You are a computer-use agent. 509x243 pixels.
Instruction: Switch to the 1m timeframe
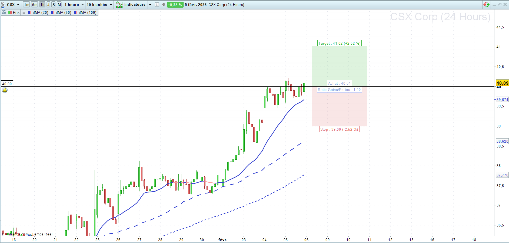click(26, 5)
